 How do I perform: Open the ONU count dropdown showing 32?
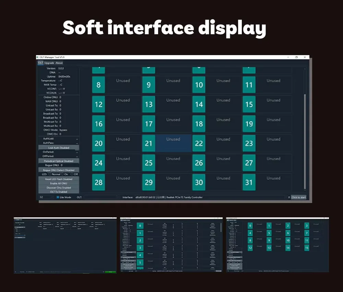click(45, 198)
